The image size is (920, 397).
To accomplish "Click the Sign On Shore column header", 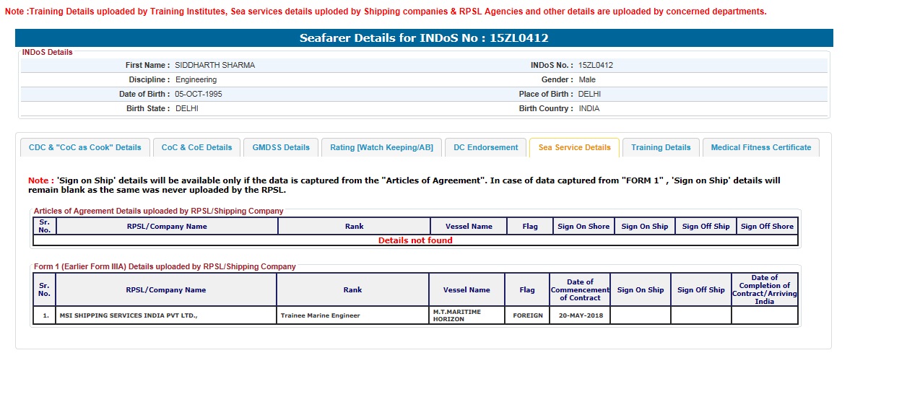I will tap(583, 227).
